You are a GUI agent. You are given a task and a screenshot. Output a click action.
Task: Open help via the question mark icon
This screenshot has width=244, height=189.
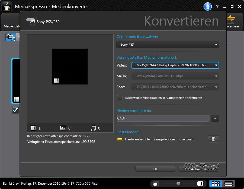coord(217,7)
